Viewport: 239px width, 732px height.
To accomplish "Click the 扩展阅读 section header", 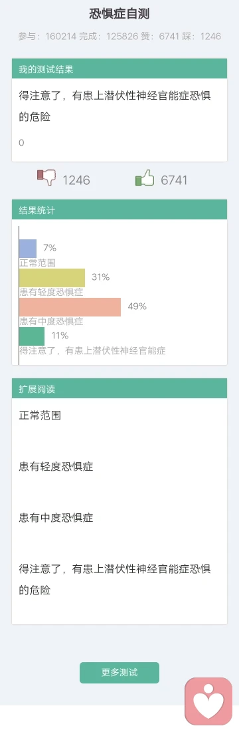I will 119,388.
